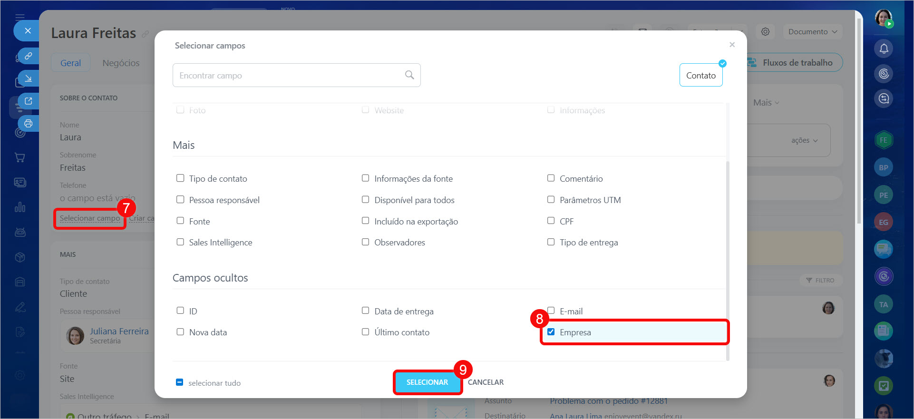
Task: Open the ações dropdown
Action: tap(804, 140)
